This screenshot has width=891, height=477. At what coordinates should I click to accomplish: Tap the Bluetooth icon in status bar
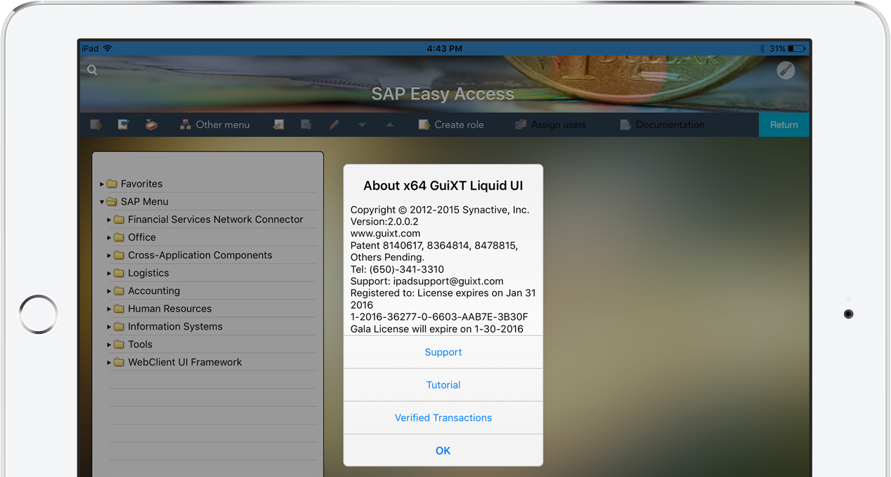[762, 49]
